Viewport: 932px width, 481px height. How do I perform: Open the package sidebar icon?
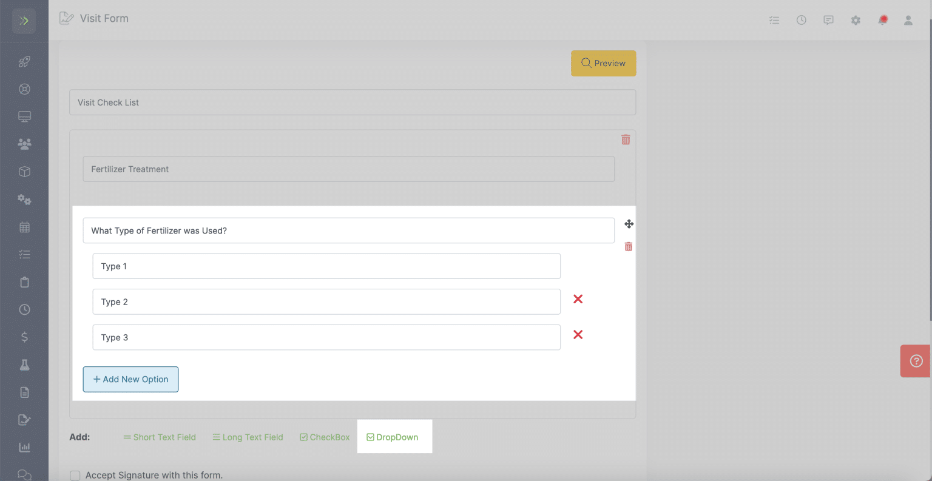(24, 172)
